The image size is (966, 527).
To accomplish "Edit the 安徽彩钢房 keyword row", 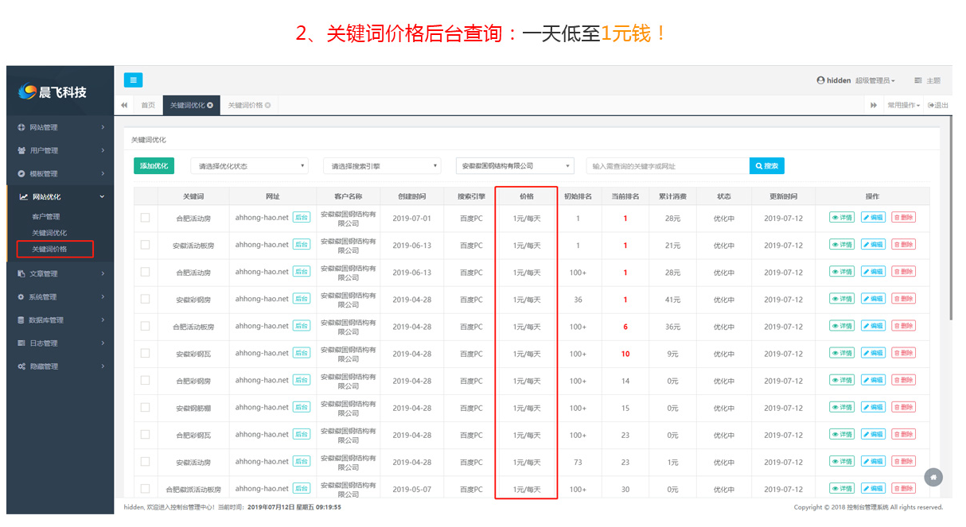I will (873, 299).
